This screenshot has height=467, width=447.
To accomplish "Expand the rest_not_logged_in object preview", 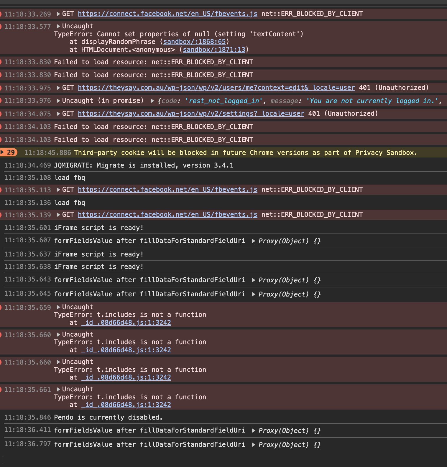I will [x=152, y=101].
